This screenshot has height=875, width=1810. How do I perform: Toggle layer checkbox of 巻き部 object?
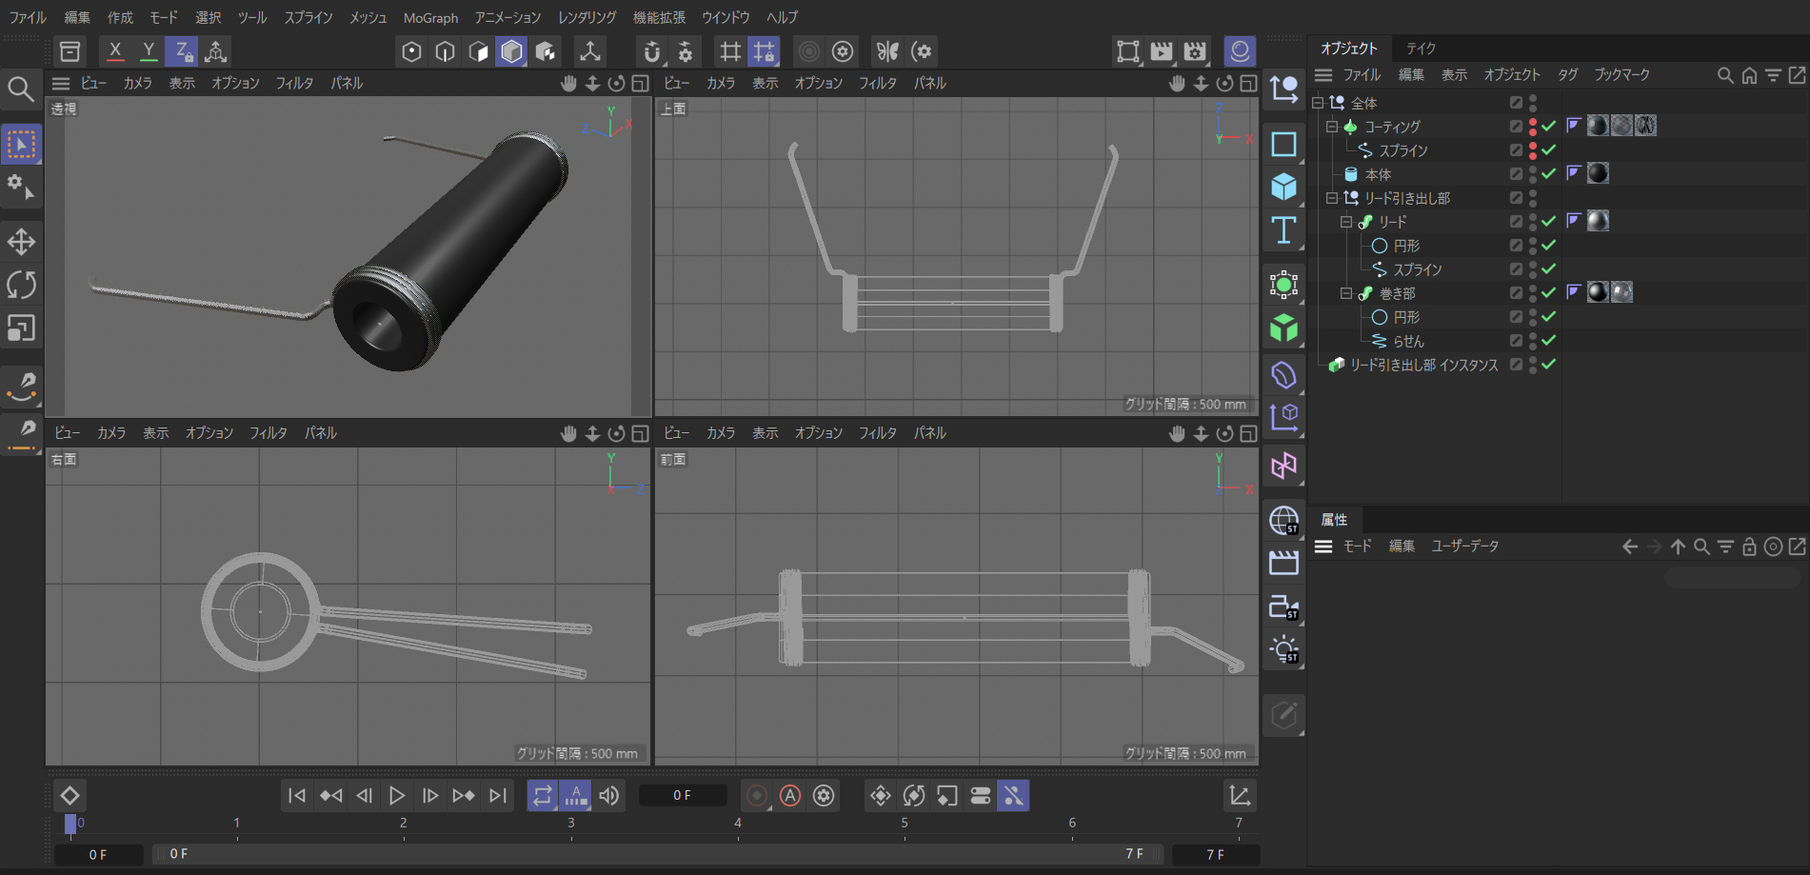point(1516,293)
